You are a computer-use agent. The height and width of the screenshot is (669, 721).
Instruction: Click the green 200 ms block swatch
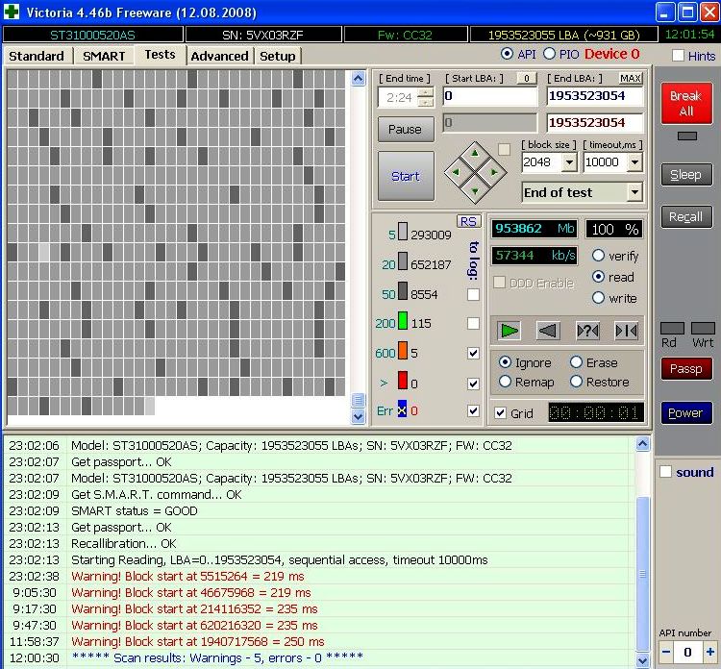coord(403,320)
